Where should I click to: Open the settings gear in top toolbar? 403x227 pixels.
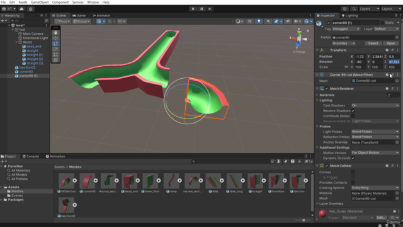coord(31,9)
